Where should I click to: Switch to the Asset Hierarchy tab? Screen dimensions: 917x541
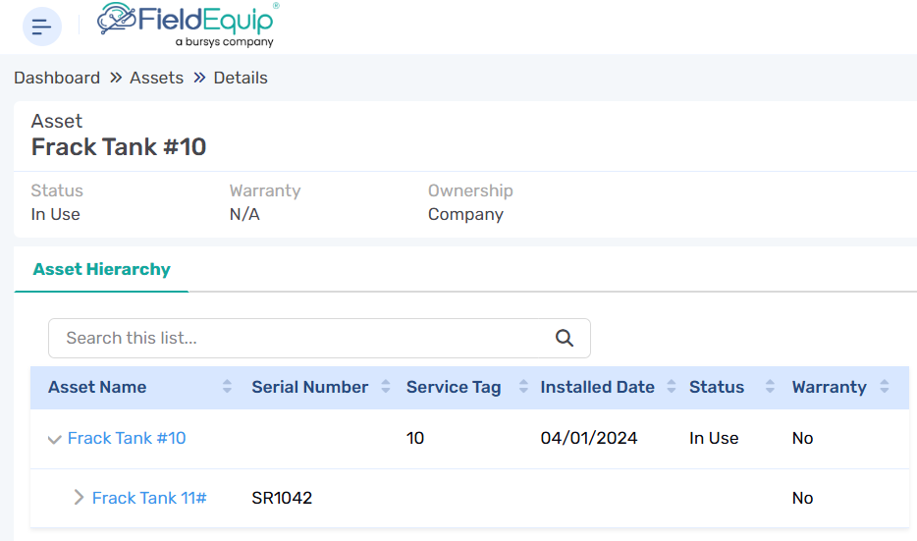[101, 269]
